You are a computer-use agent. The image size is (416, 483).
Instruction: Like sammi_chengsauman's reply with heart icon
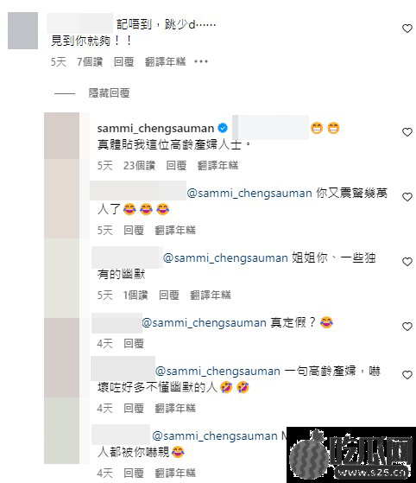tap(407, 132)
